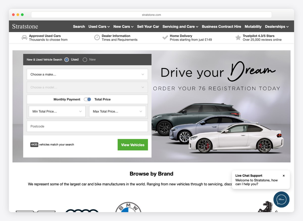Expand the Servicing and Care menu
Viewport: 303px width, 221px height.
[x=180, y=27]
